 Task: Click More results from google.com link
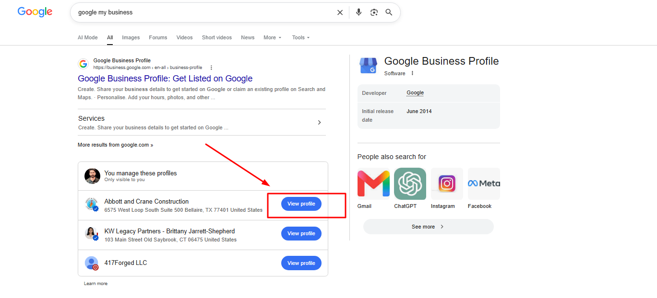116,145
